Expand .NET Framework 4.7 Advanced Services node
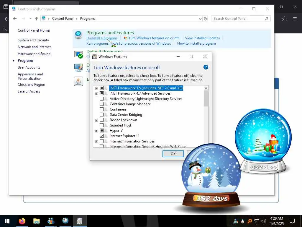Viewport: 302px width, 227px height. click(96, 94)
